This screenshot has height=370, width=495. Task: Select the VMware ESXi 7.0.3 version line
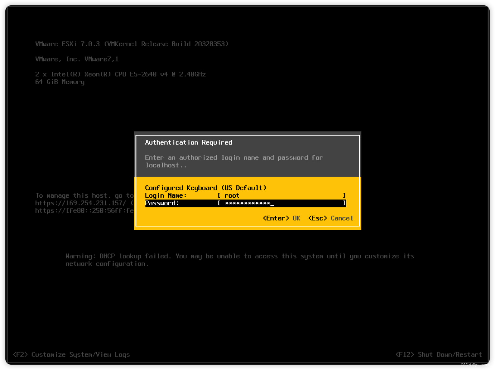(131, 44)
